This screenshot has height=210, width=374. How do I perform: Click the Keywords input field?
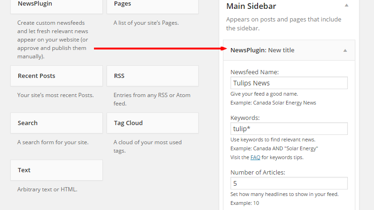(289, 129)
